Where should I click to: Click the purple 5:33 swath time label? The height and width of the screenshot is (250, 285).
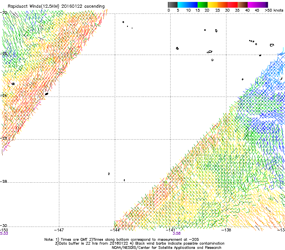[4, 233]
